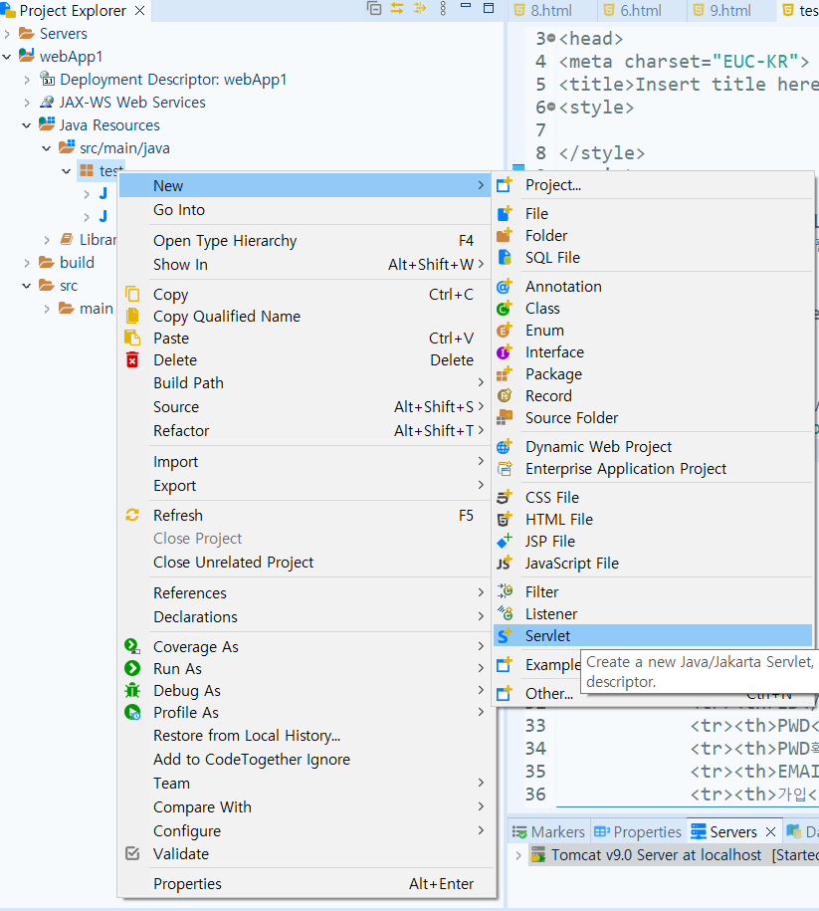Click the purple Interface icon
Viewport: 819px width, 911px height.
[x=505, y=352]
